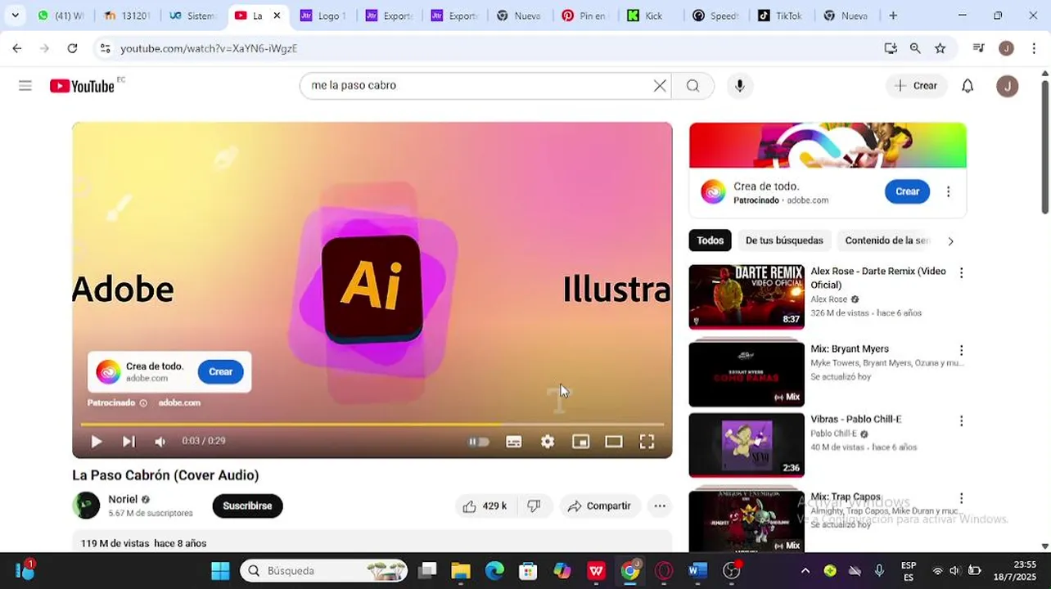Seek on the video progress bar
Image resolution: width=1051 pixels, height=589 pixels.
[x=372, y=424]
